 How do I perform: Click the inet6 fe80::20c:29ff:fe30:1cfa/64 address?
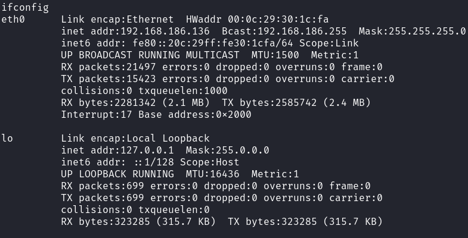[213, 43]
